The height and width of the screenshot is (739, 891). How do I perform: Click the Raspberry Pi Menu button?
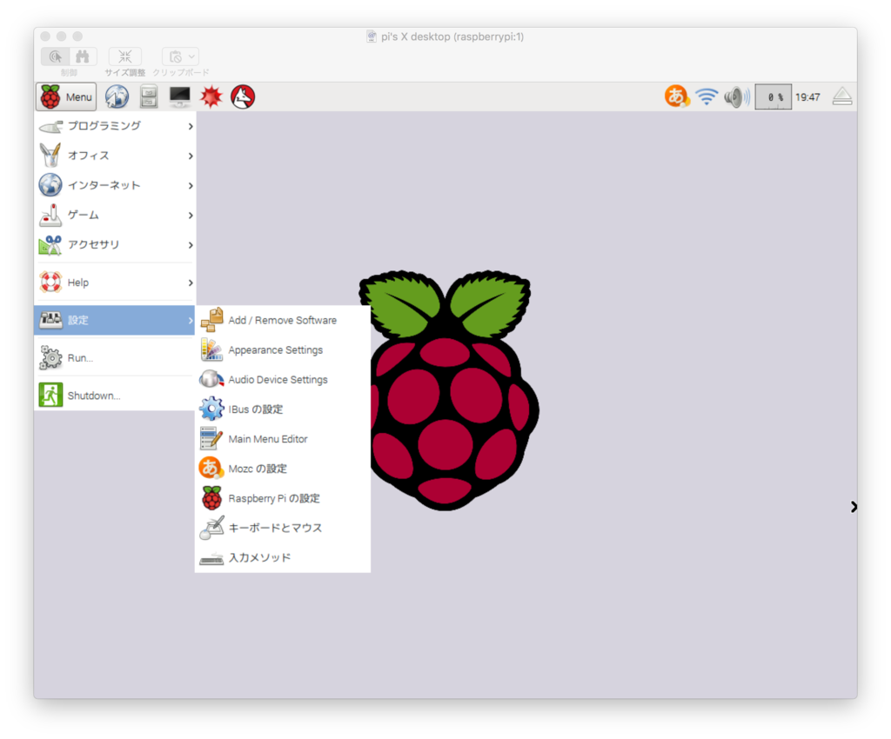coord(66,97)
